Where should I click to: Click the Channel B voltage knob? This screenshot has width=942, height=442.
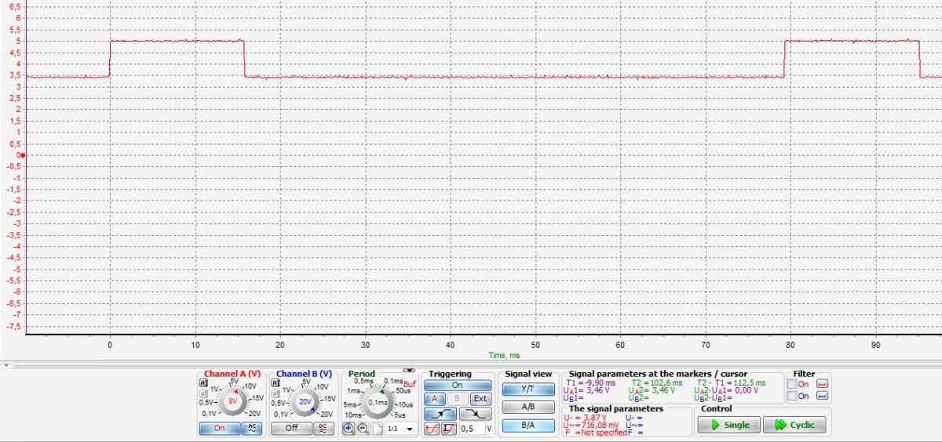click(305, 400)
